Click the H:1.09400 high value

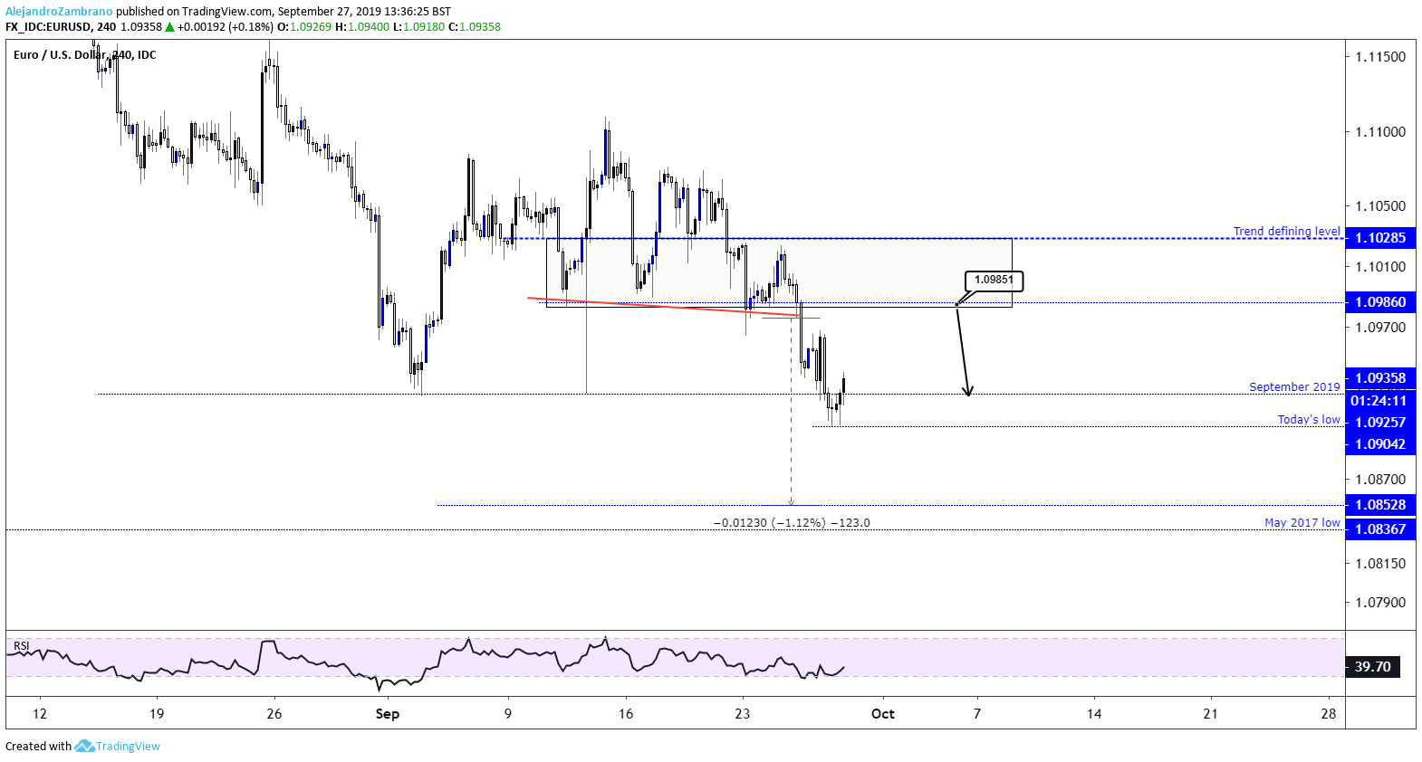coord(362,27)
